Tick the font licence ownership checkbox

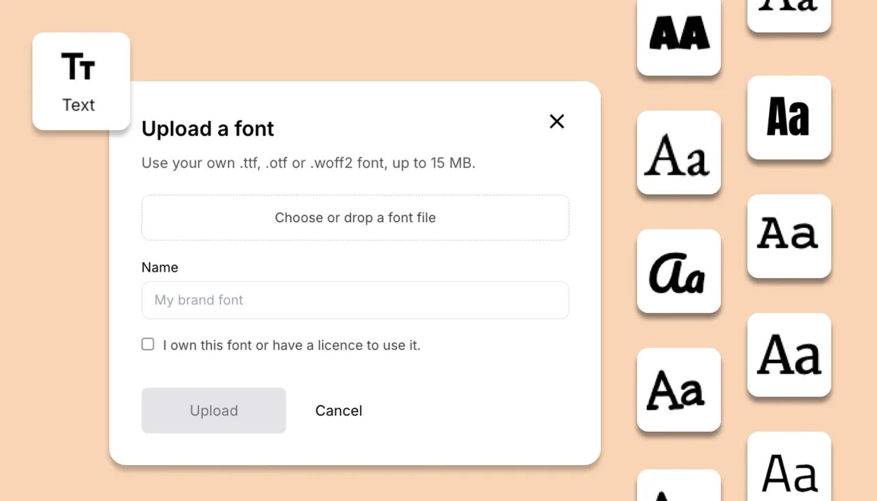click(148, 345)
